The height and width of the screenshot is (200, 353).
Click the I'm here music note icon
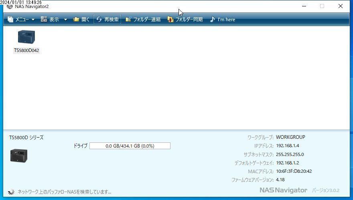pyautogui.click(x=212, y=19)
